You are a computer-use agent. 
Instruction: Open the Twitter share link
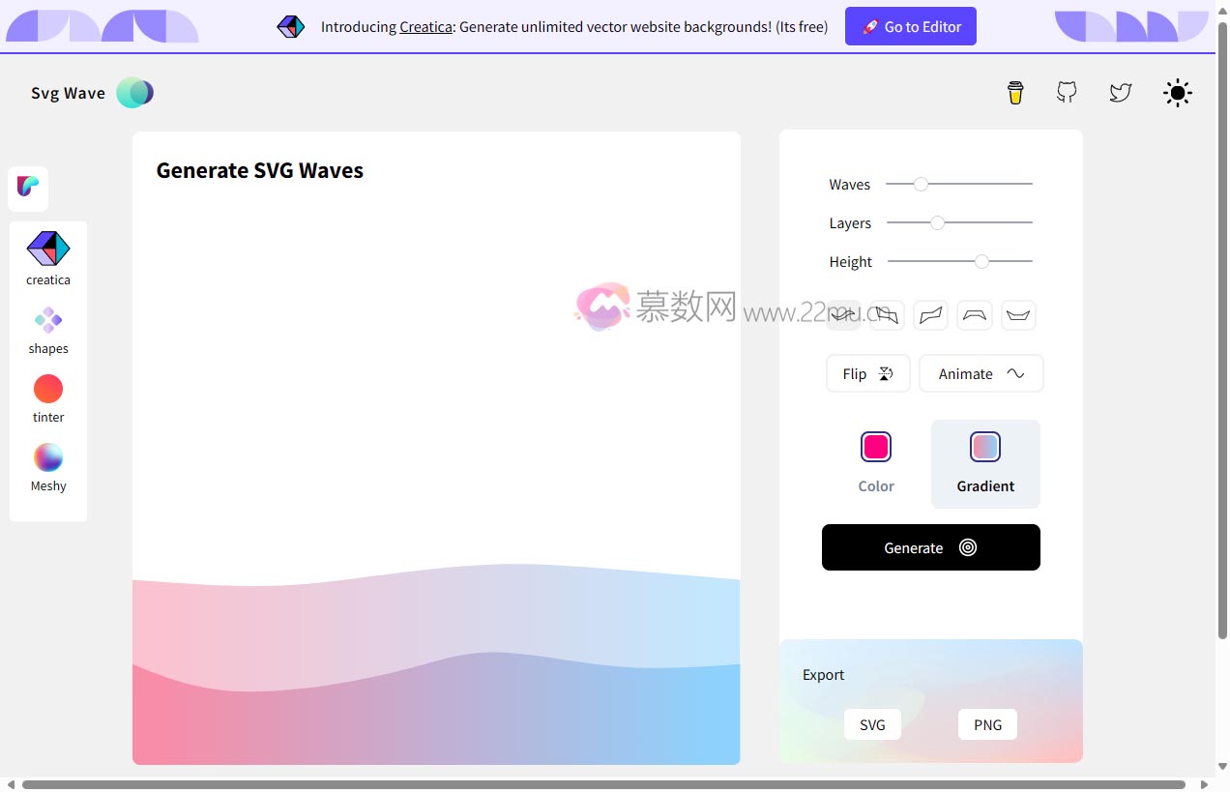pyautogui.click(x=1121, y=93)
